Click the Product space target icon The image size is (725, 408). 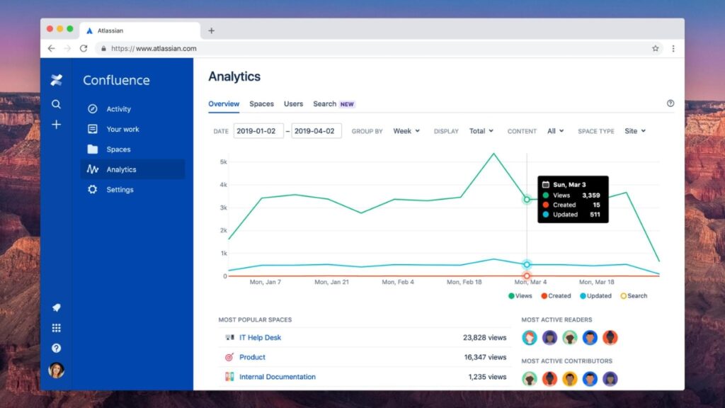click(229, 357)
